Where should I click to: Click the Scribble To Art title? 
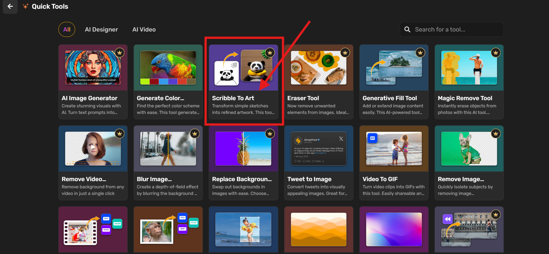(x=233, y=98)
